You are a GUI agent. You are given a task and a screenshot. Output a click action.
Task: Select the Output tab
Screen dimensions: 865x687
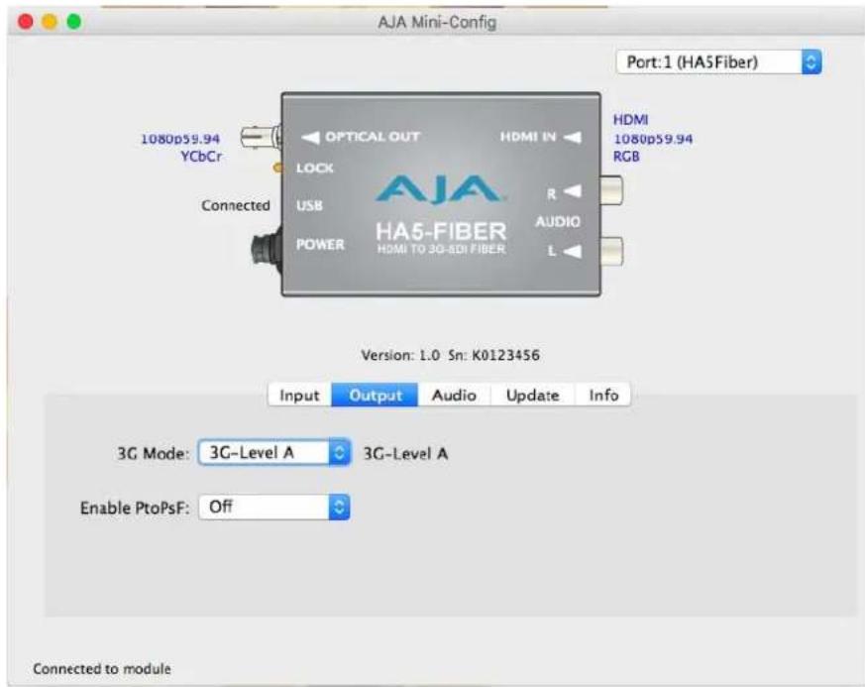[376, 396]
